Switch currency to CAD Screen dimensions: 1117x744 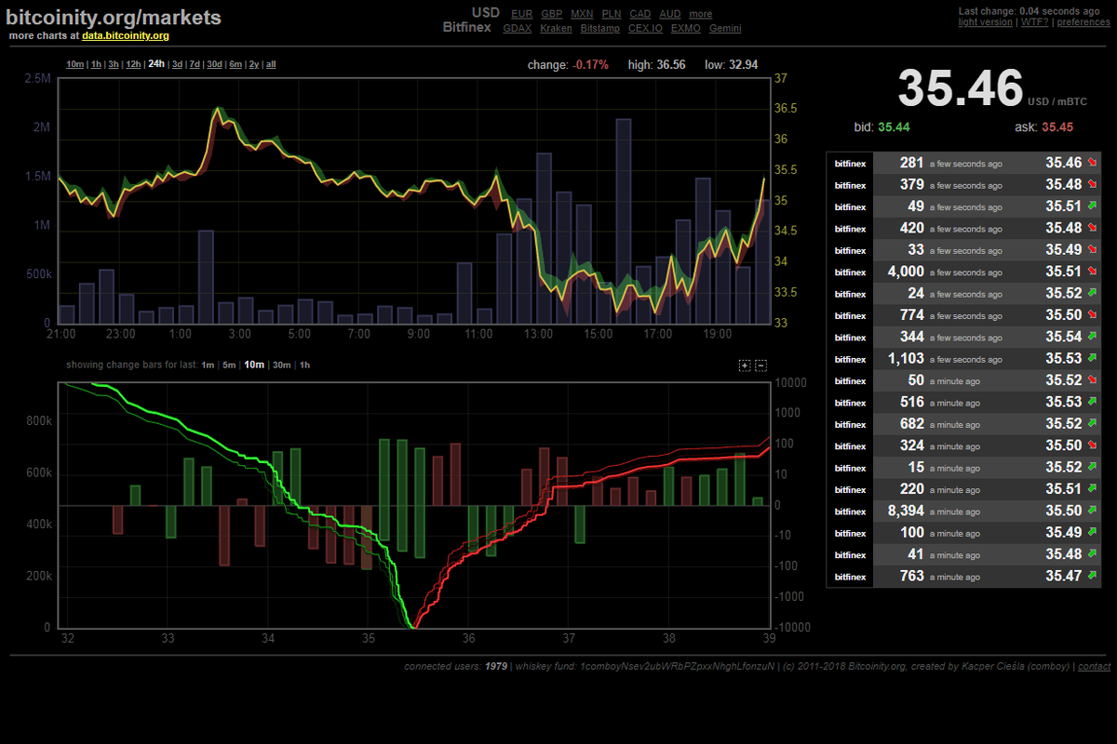tap(640, 14)
